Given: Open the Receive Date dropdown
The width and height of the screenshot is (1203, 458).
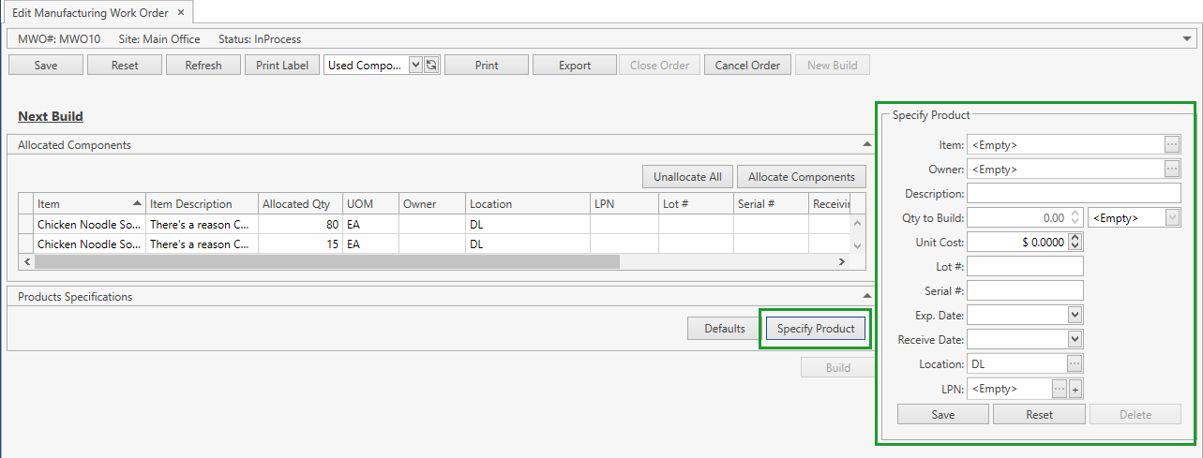Looking at the screenshot, I should (x=1075, y=339).
